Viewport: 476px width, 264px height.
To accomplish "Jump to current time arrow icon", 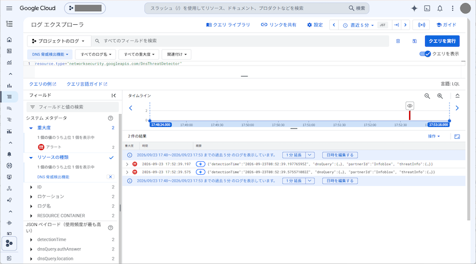I will pos(397,25).
